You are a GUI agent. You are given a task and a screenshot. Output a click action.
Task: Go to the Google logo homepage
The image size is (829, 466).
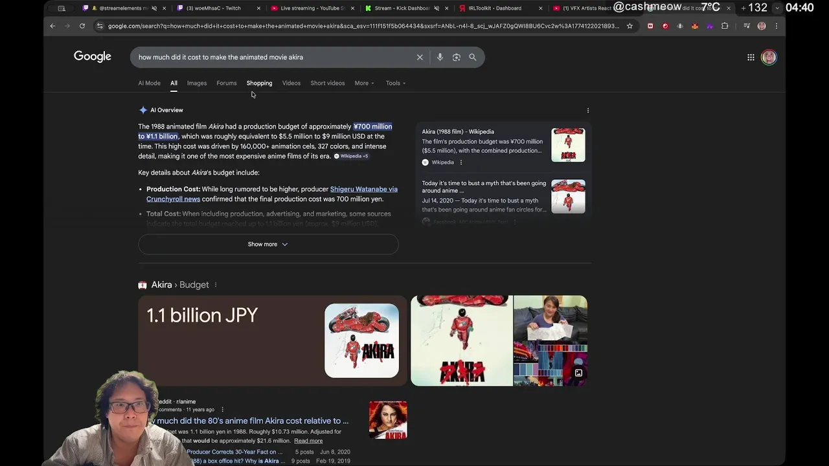click(x=93, y=56)
